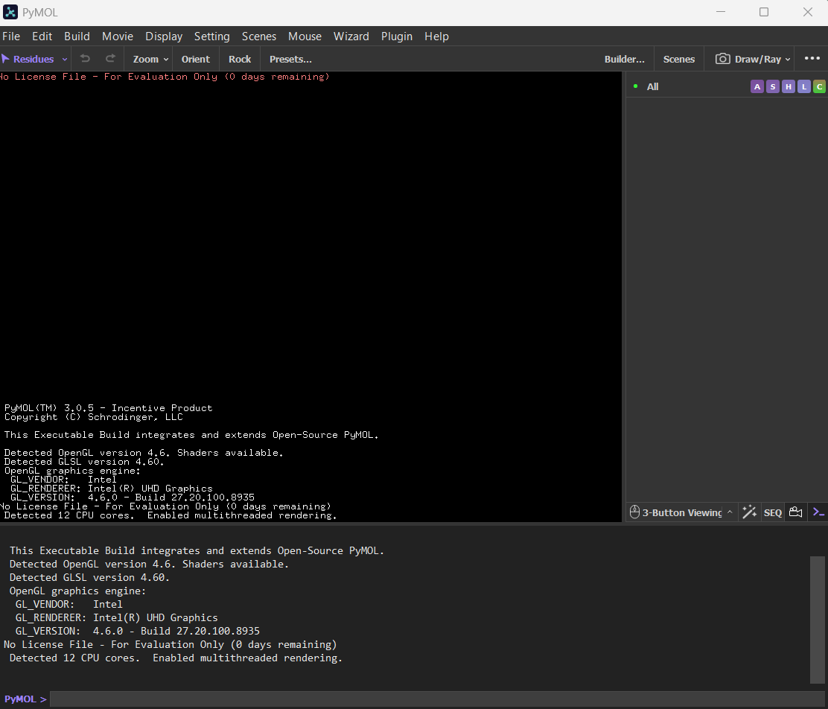
Task: Click the command prompt icon
Action: pyautogui.click(x=818, y=512)
